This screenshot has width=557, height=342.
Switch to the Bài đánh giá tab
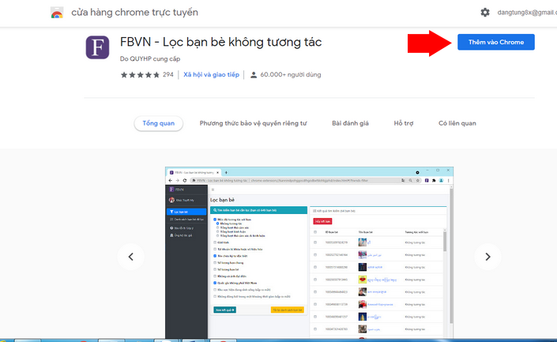(x=350, y=123)
